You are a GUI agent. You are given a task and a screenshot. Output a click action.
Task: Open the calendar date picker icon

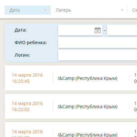(x=98, y=30)
